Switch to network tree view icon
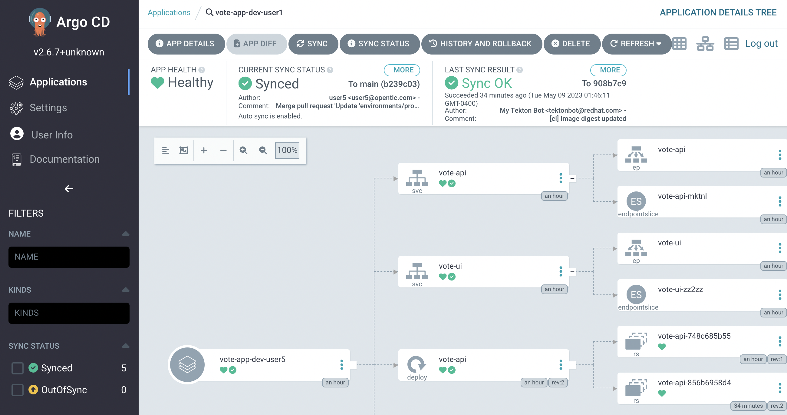 [x=705, y=44]
